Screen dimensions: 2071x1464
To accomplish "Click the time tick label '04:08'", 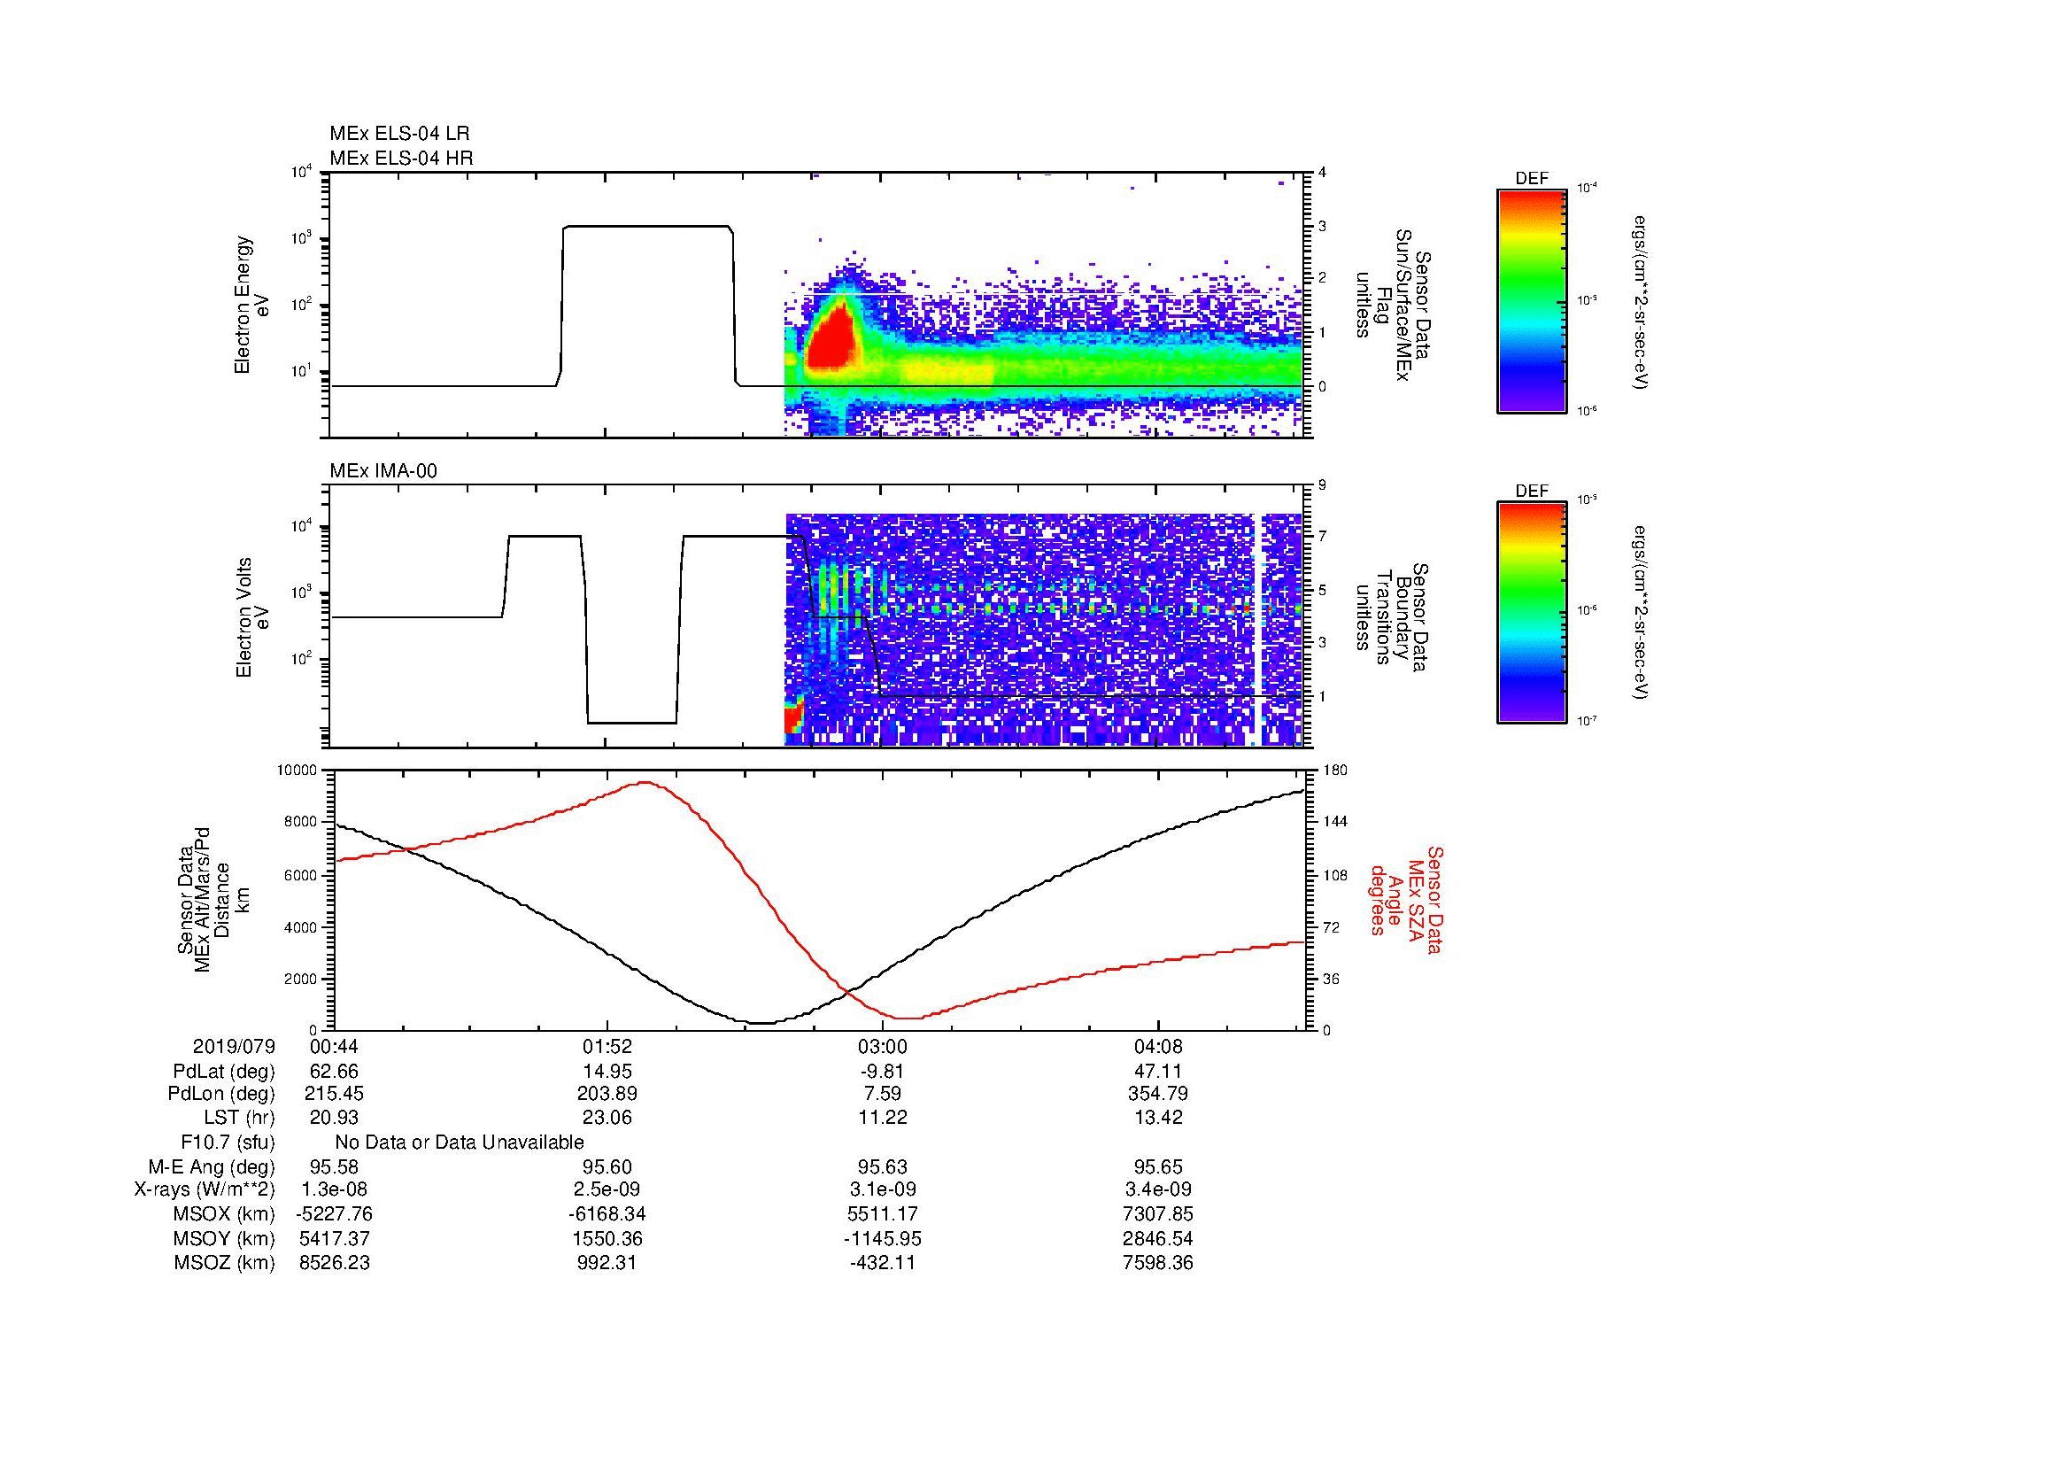I will click(1157, 1046).
